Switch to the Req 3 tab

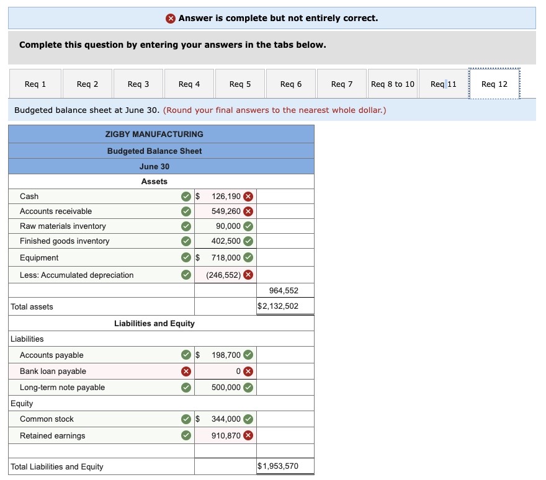pyautogui.click(x=138, y=84)
